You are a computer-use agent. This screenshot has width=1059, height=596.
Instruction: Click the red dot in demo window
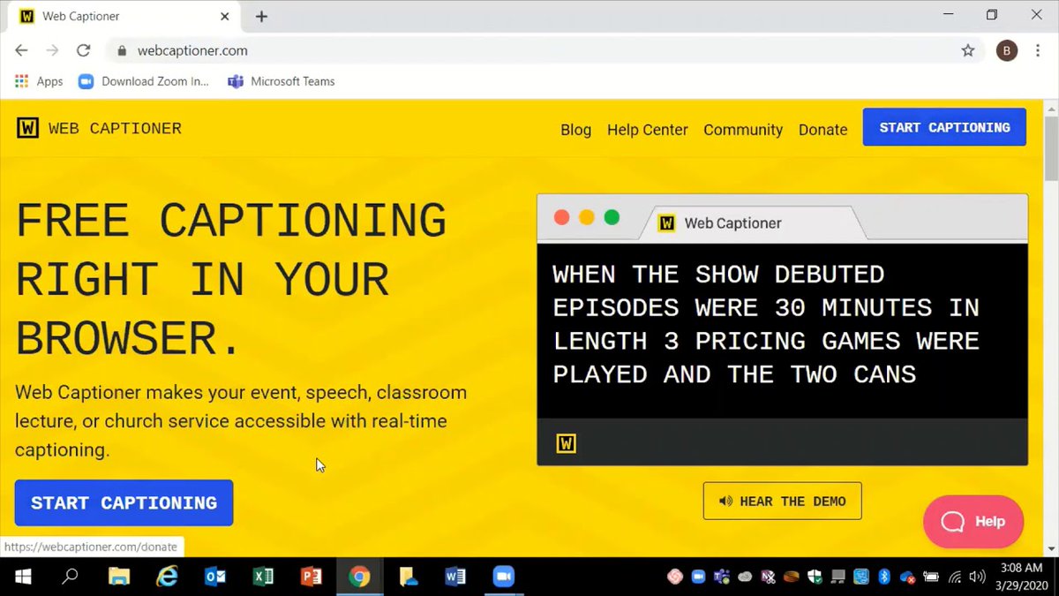(x=561, y=217)
